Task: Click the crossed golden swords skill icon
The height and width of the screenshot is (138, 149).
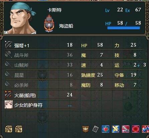Action: (116, 129)
